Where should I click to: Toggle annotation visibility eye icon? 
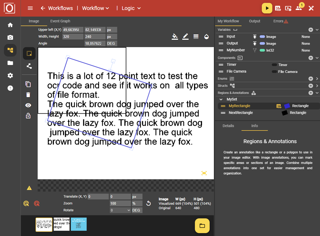28,105
